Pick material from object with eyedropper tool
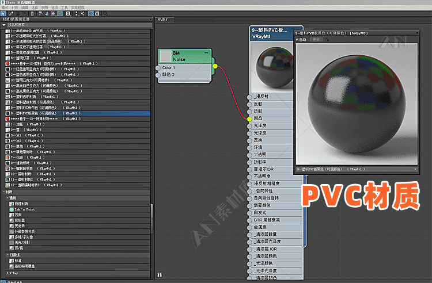This screenshot has height=283, width=432. pyautogui.click(x=11, y=13)
